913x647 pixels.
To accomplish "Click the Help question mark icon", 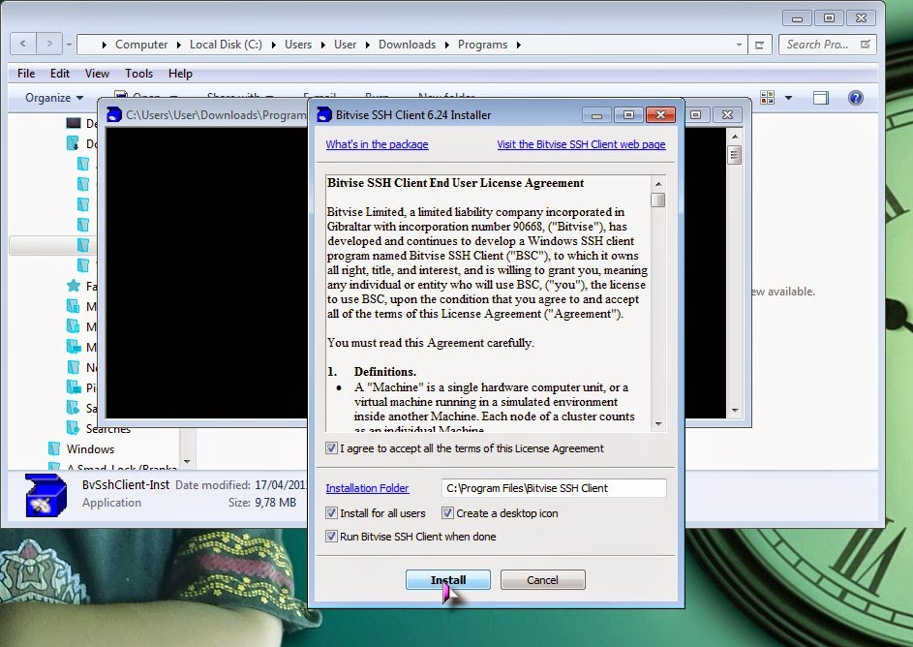I will [x=856, y=97].
